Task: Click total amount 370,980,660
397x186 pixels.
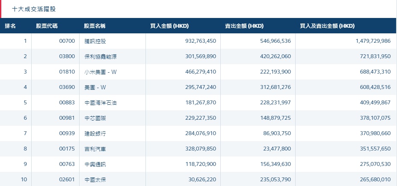Action: click(375, 133)
